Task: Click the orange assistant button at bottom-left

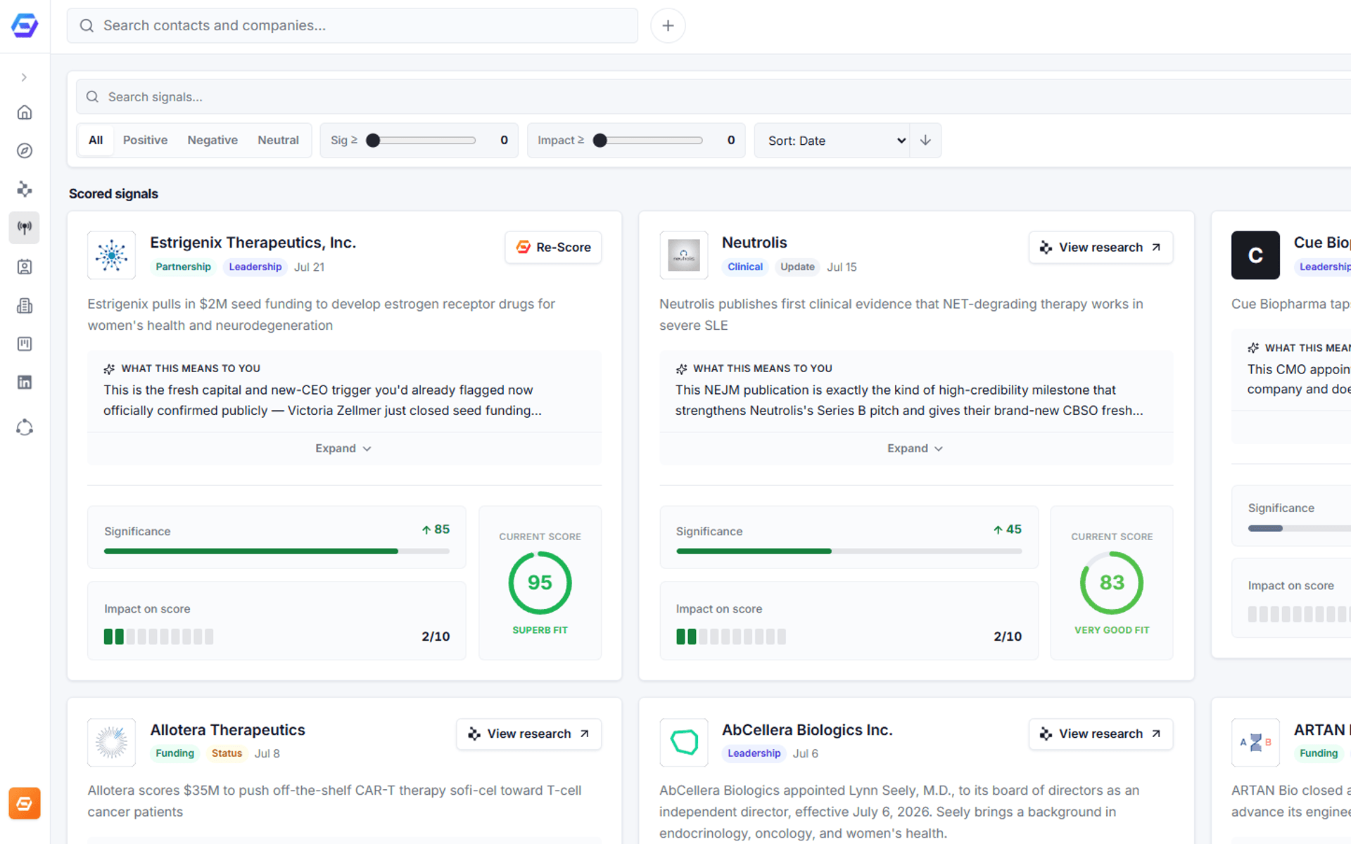Action: pos(25,803)
